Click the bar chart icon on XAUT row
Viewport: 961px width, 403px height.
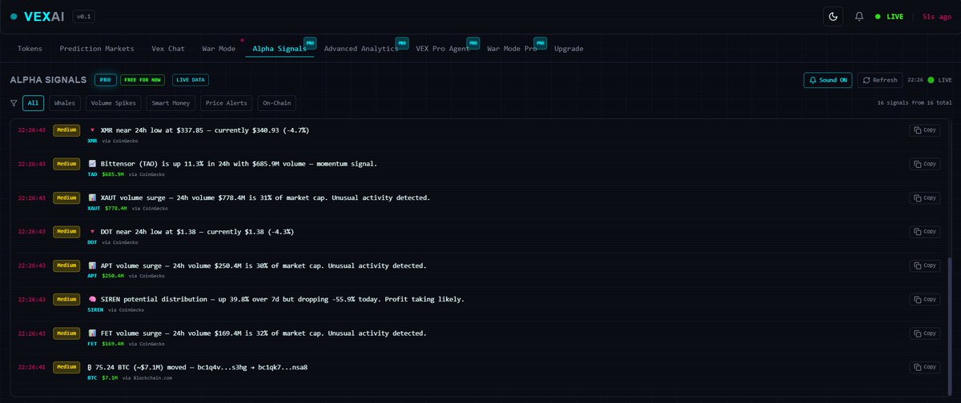[92, 198]
